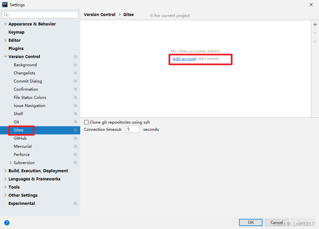Click project-level icon beside Mercurial
The image size is (319, 229).
coord(75,146)
